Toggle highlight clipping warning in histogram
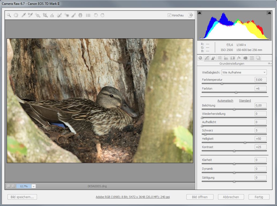 click(x=269, y=13)
